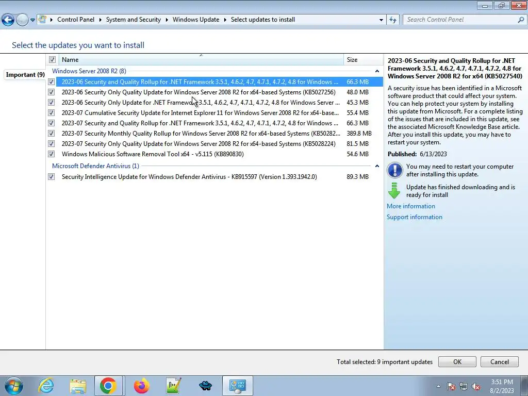Open the clock showing 3:51 PM
This screenshot has width=528, height=396.
point(502,386)
